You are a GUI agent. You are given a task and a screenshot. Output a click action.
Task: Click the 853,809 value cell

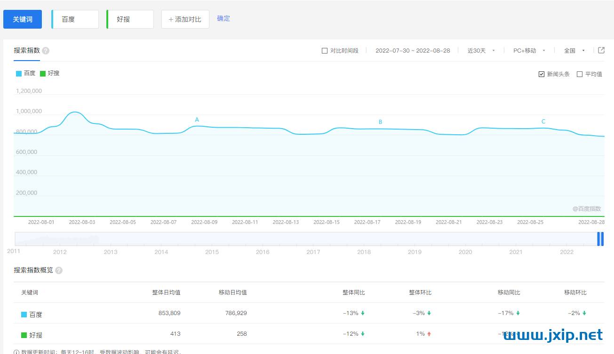click(169, 313)
